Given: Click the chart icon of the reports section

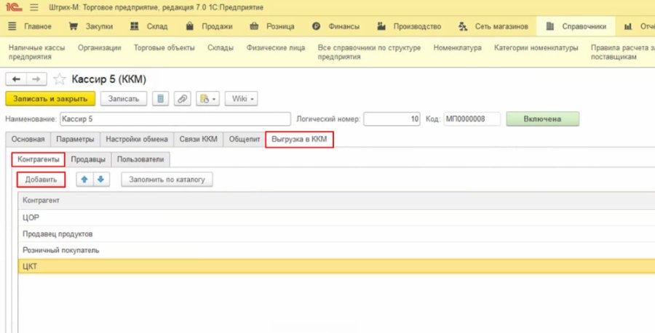Looking at the screenshot, I should pyautogui.click(x=628, y=26).
